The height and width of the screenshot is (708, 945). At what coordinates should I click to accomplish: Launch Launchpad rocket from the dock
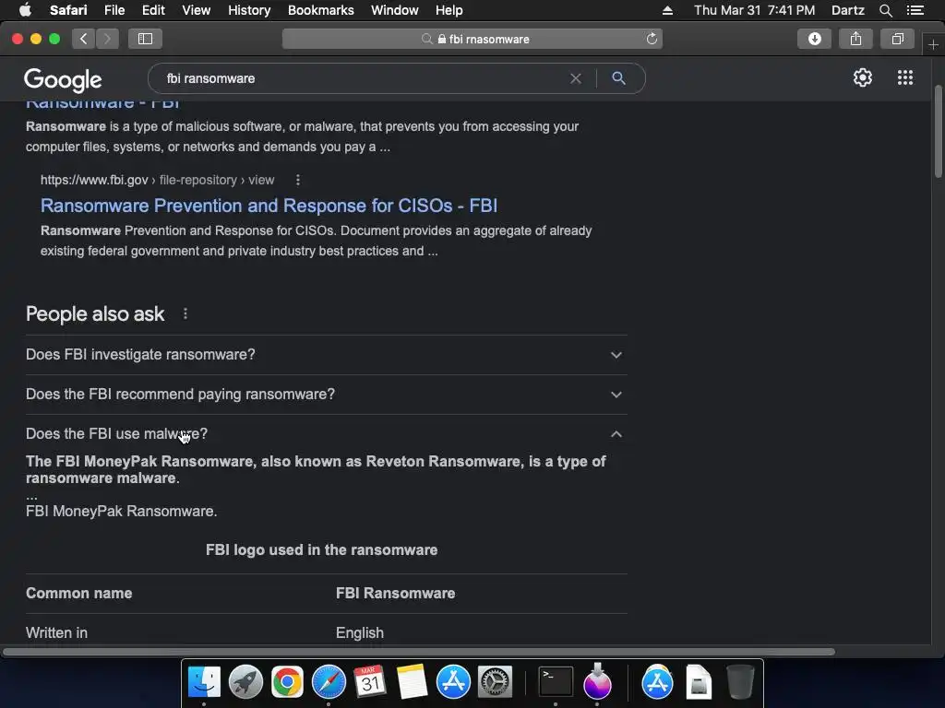click(x=245, y=681)
